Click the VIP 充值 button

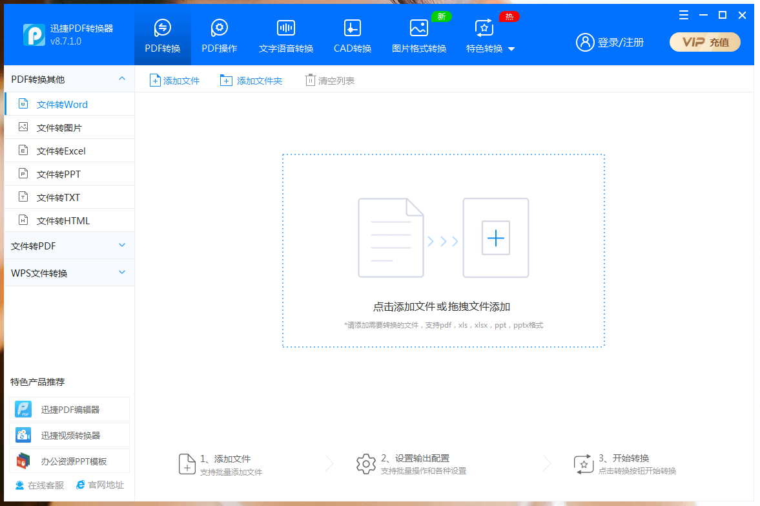704,43
